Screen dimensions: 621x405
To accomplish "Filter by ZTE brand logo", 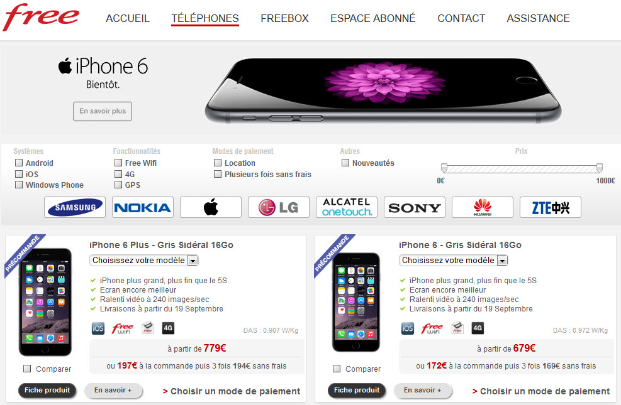I will [551, 207].
